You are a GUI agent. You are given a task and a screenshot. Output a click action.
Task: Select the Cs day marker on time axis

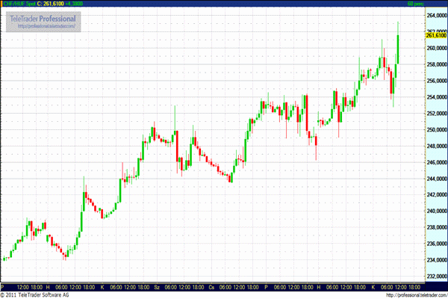click(211, 287)
